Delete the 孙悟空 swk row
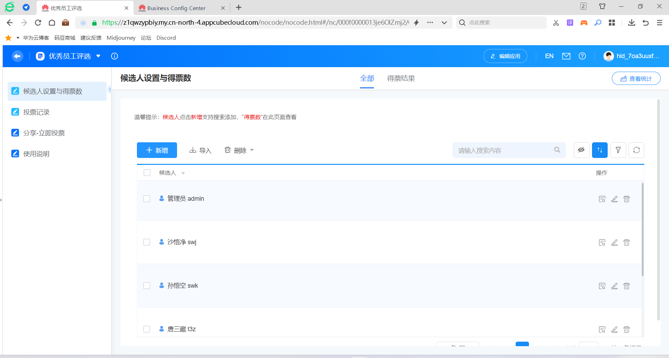This screenshot has height=358, width=669. pos(626,286)
